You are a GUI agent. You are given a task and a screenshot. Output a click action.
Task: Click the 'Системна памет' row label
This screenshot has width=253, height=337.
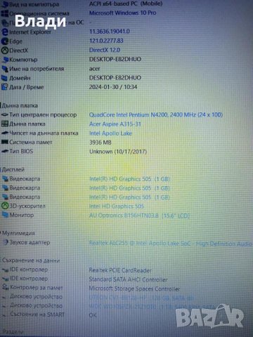coord(31,142)
